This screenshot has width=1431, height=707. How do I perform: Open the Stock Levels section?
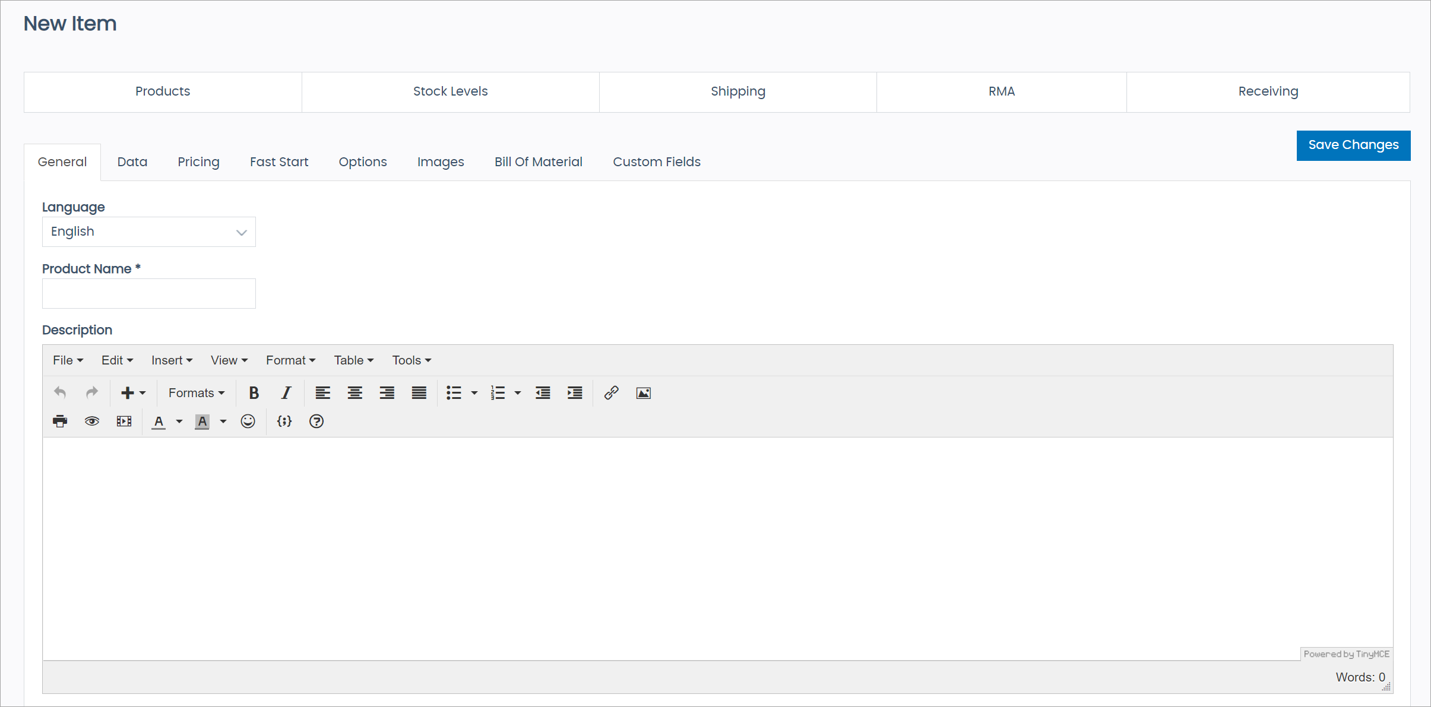point(450,91)
